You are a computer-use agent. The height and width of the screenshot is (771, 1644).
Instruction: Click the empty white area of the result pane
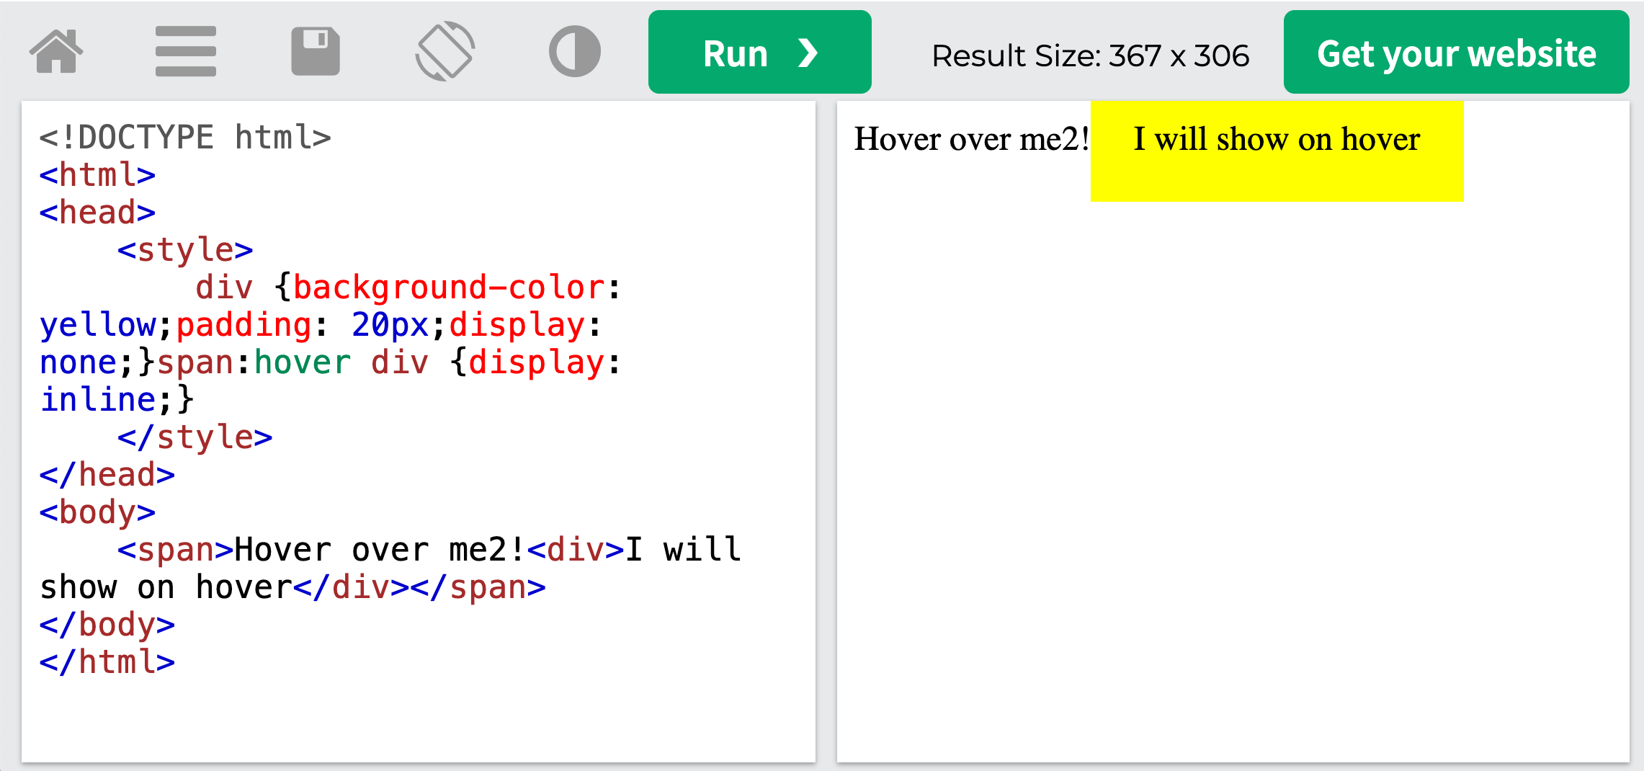pos(1225,468)
